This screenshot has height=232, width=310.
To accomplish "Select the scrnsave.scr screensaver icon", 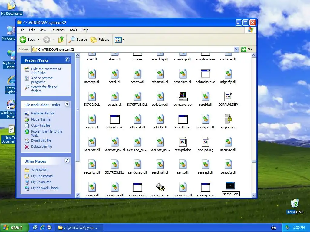I will pyautogui.click(x=183, y=96).
